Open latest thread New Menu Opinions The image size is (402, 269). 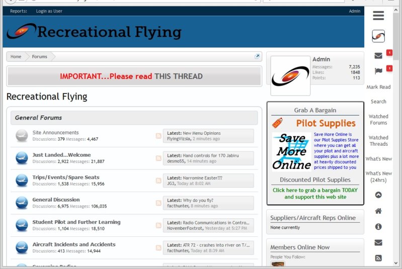click(202, 133)
